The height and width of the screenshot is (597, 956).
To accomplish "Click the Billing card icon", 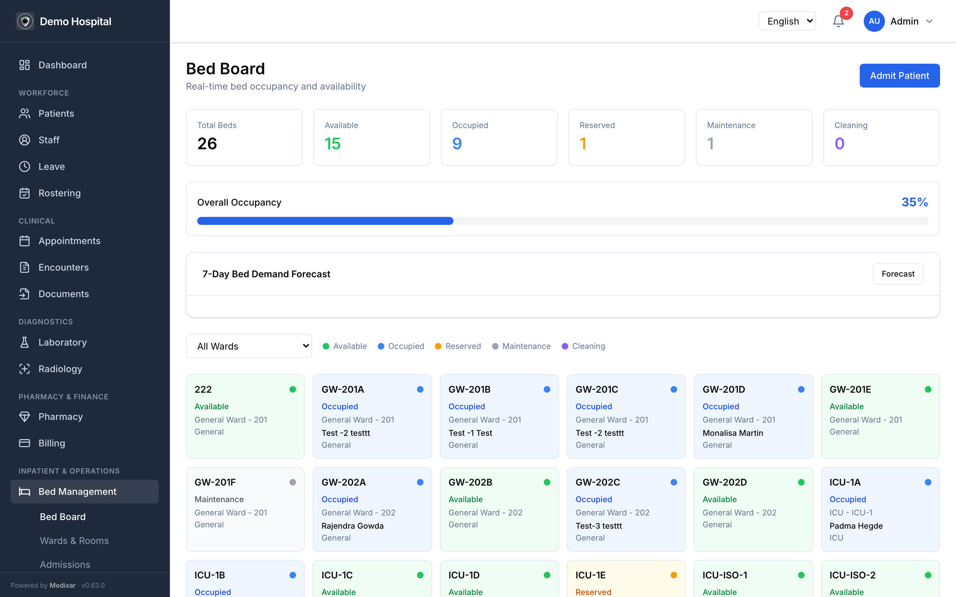I will (25, 443).
